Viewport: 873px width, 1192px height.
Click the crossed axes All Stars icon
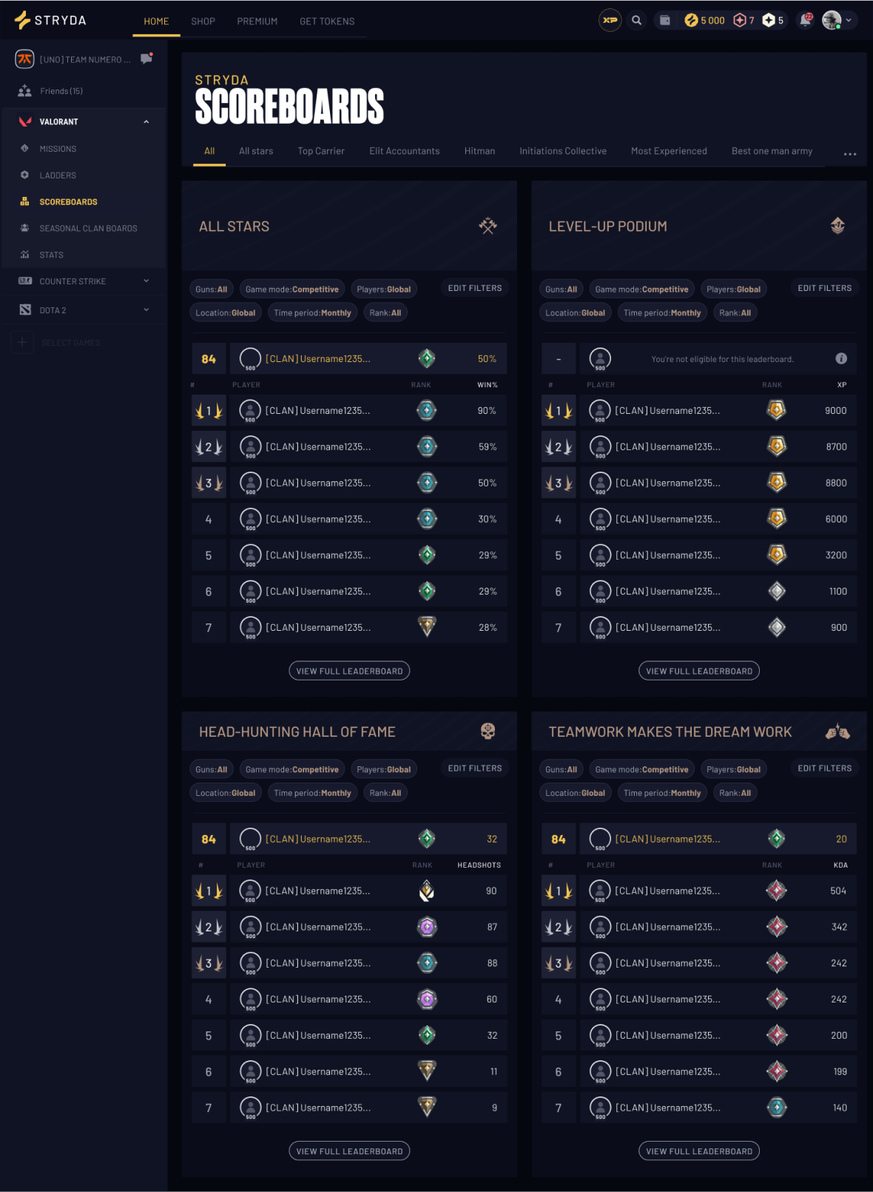click(x=488, y=226)
